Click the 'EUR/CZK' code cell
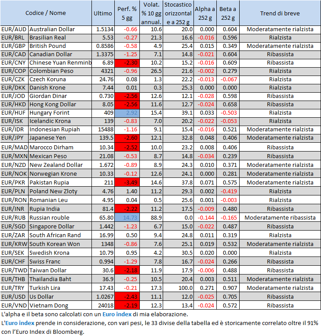This screenshot has width=321, height=336. [14, 79]
